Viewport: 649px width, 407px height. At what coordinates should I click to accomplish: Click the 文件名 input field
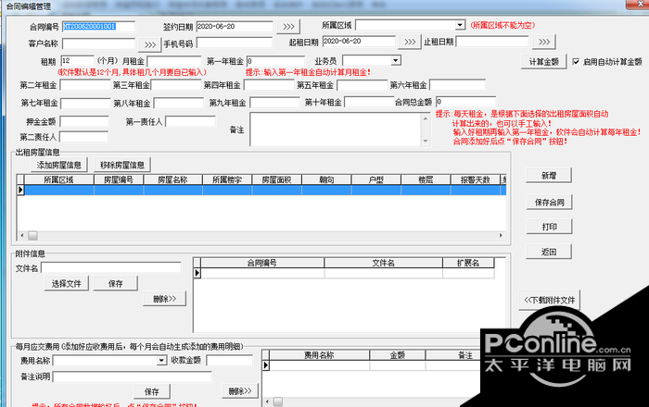click(111, 267)
